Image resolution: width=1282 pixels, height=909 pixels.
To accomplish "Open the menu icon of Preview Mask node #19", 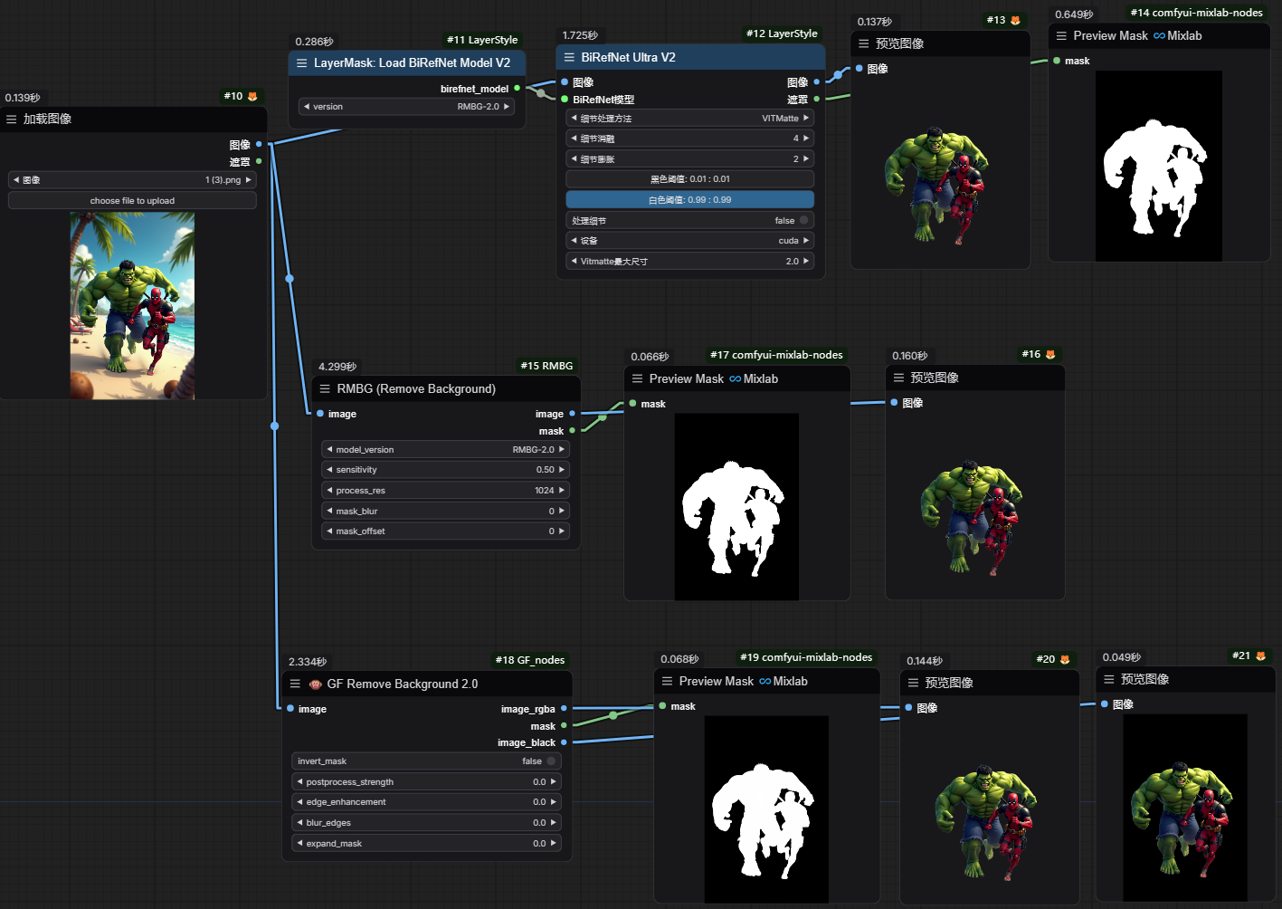I will click(667, 682).
